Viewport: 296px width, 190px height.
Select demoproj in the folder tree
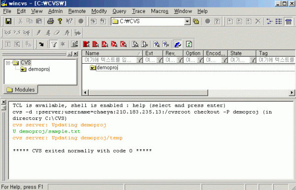pyautogui.click(x=39, y=69)
